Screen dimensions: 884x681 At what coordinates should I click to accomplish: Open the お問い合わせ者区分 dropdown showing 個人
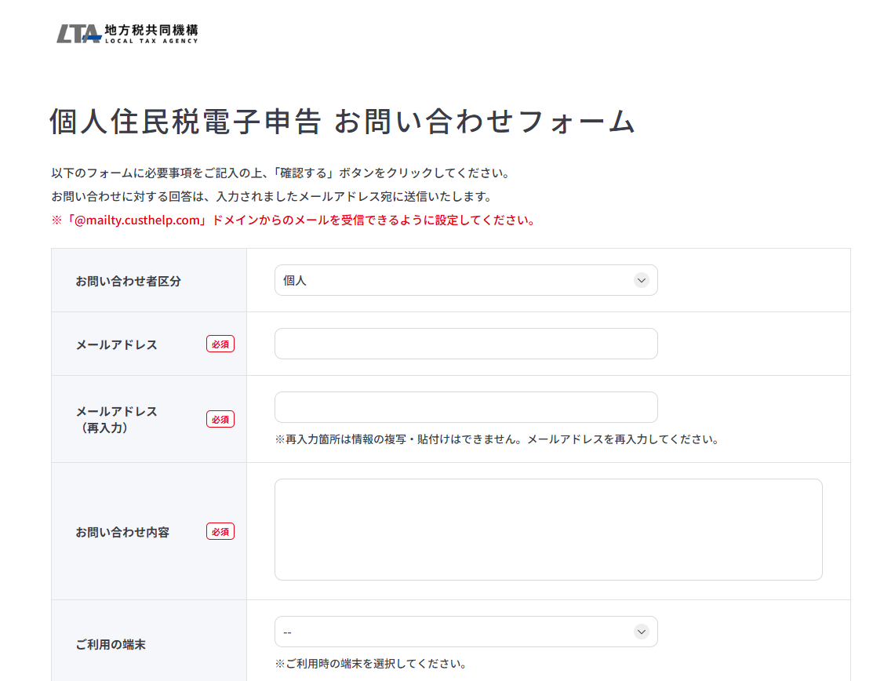pos(466,280)
